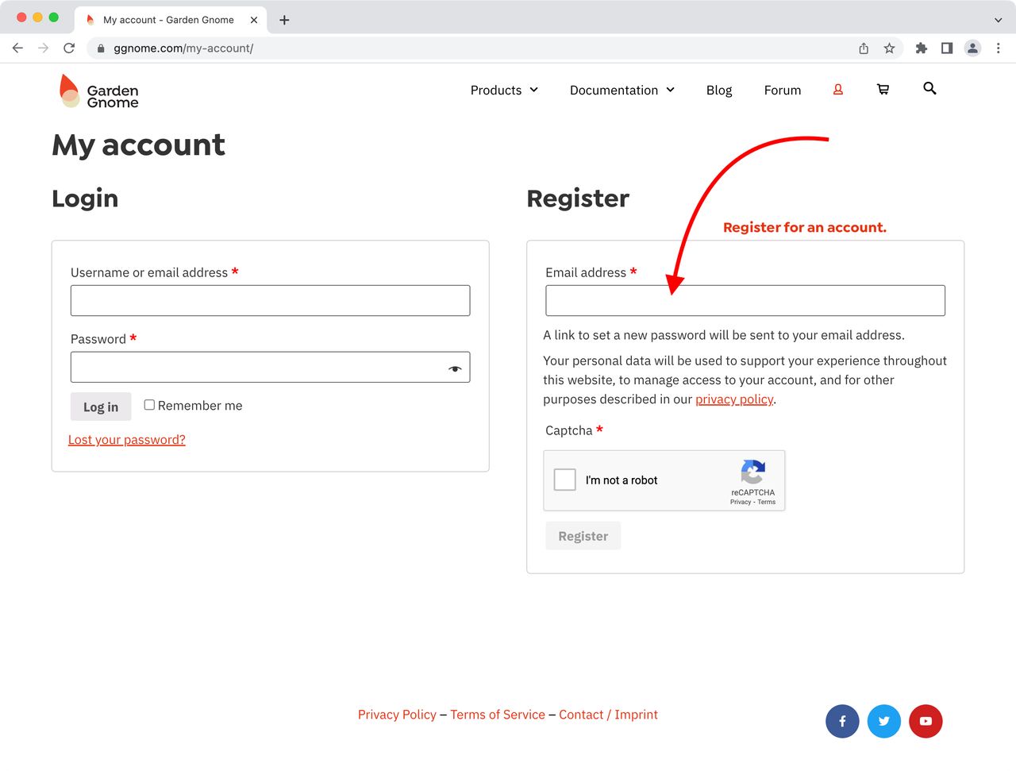Open Garden Gnome's Twitter page
This screenshot has height=771, width=1016.
click(x=884, y=721)
